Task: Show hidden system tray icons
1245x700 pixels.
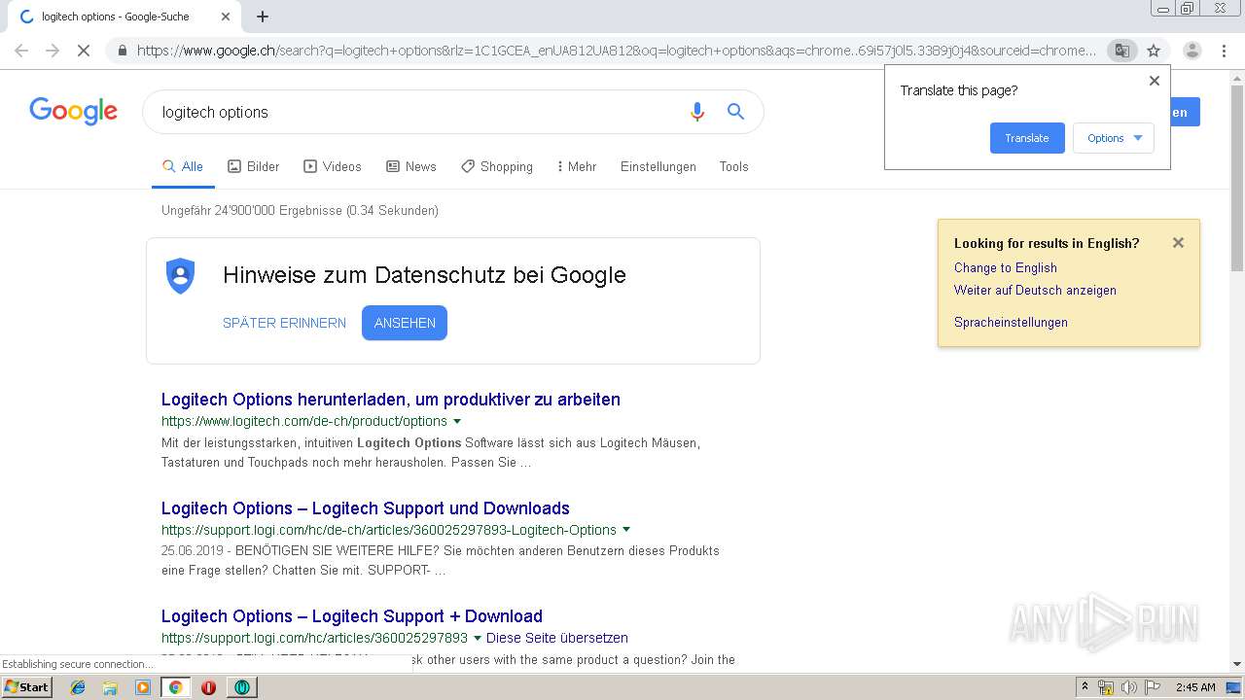Action: click(x=1085, y=687)
